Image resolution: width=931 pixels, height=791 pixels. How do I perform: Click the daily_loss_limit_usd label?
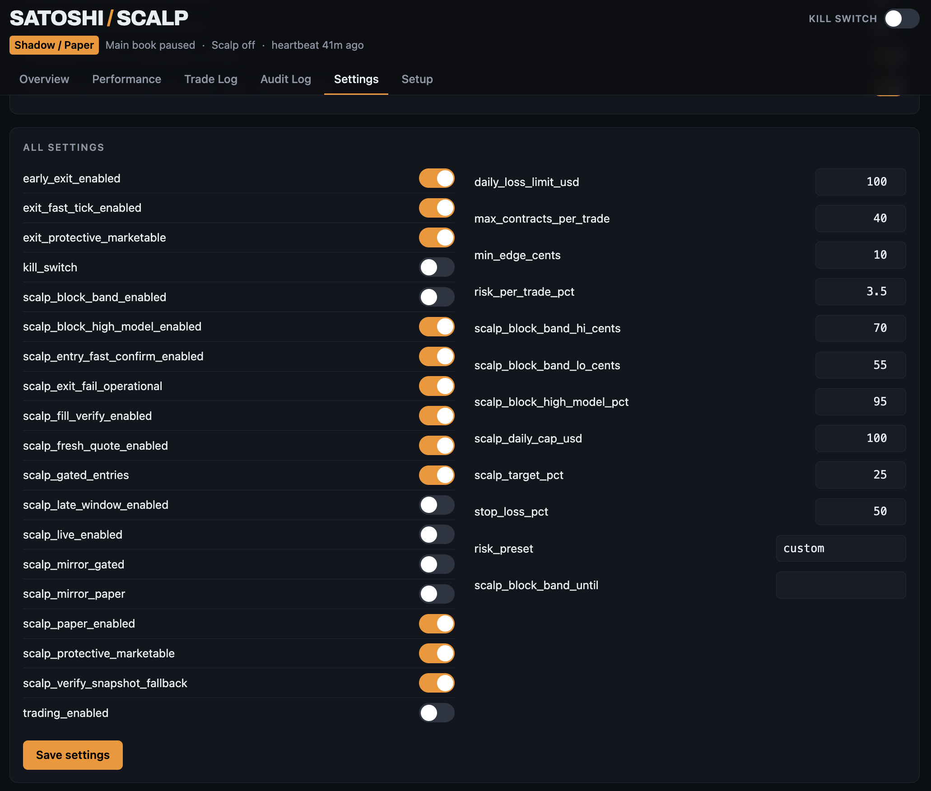[527, 182]
